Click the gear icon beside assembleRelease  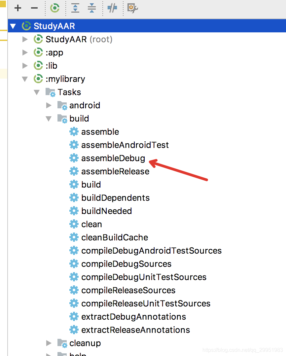click(74, 171)
